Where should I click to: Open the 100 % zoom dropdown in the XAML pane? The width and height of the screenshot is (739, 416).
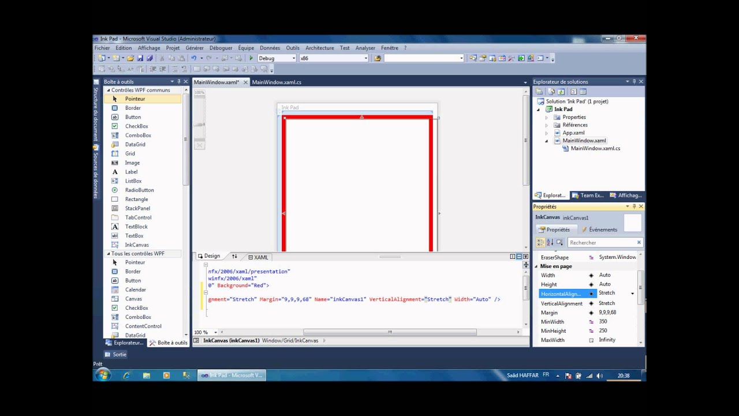tap(215, 333)
